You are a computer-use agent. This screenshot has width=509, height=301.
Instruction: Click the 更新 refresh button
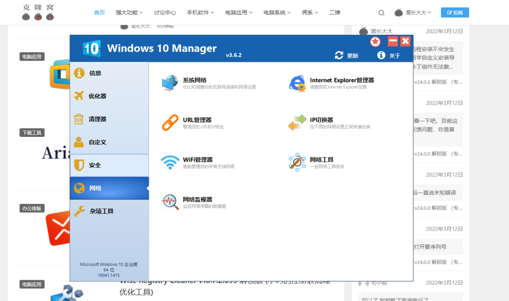(x=346, y=56)
